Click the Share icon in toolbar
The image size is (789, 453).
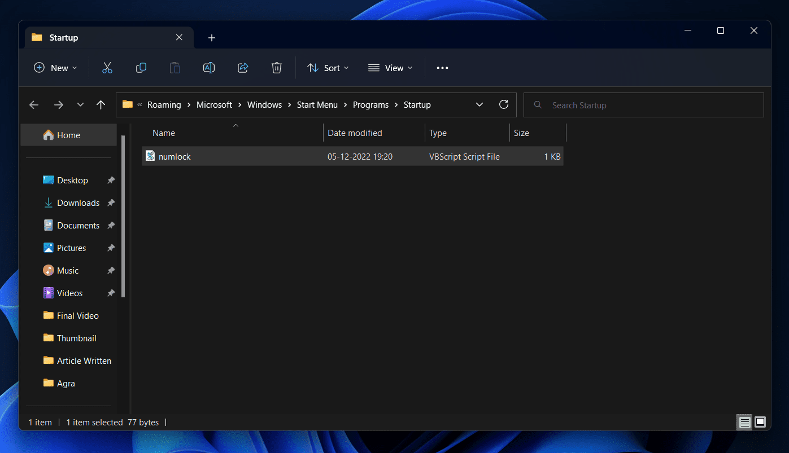click(x=243, y=68)
